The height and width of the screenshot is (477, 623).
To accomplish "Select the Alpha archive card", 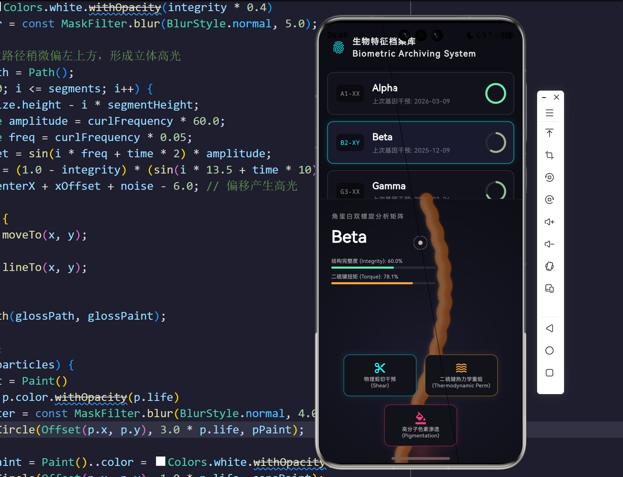I will pos(420,94).
